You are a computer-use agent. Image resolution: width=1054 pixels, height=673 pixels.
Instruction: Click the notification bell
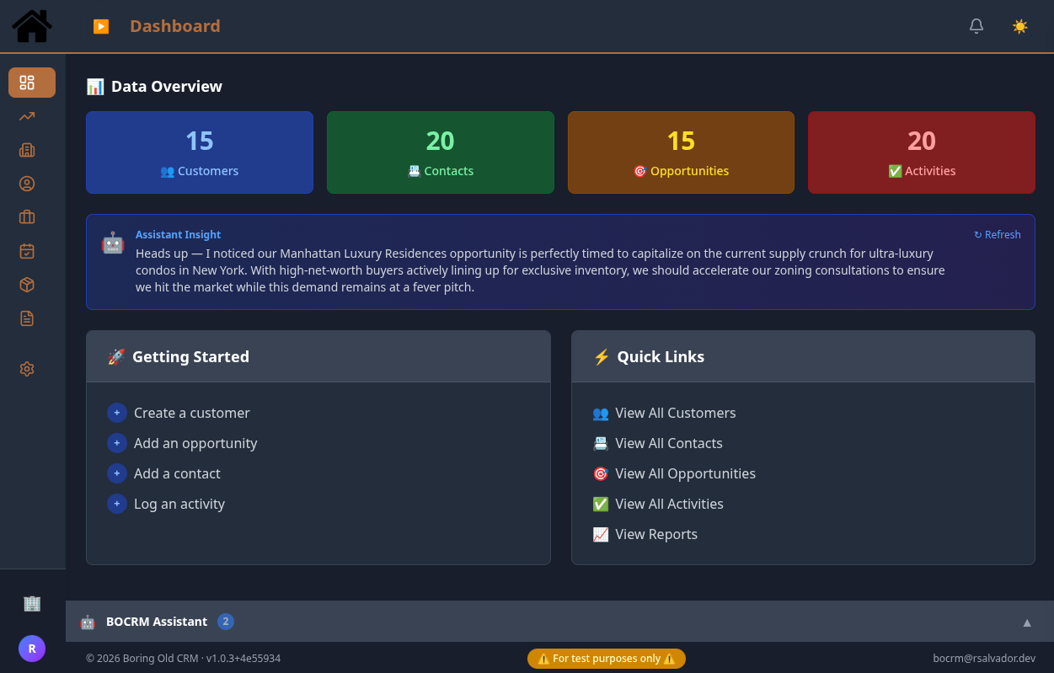pos(976,26)
